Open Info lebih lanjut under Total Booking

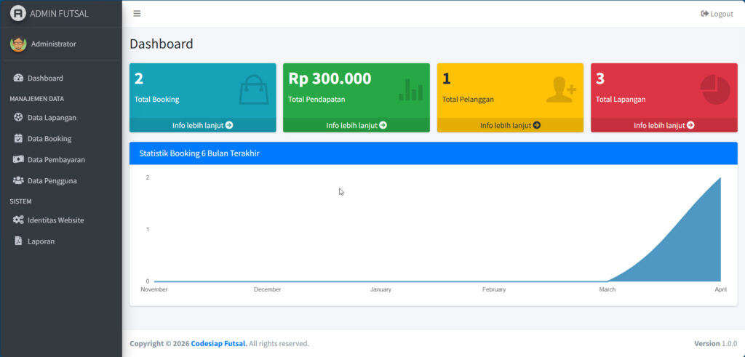(x=202, y=125)
